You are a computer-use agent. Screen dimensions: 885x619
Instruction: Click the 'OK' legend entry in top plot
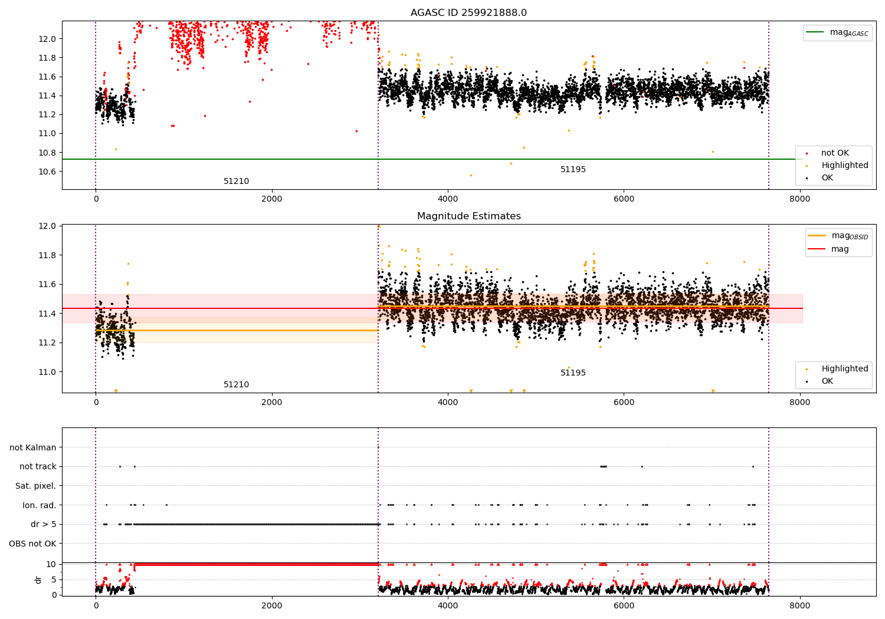pos(827,178)
